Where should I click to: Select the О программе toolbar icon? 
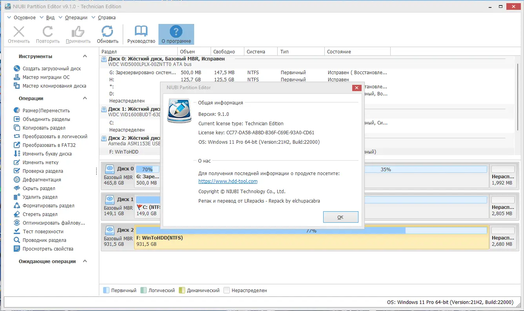point(176,34)
